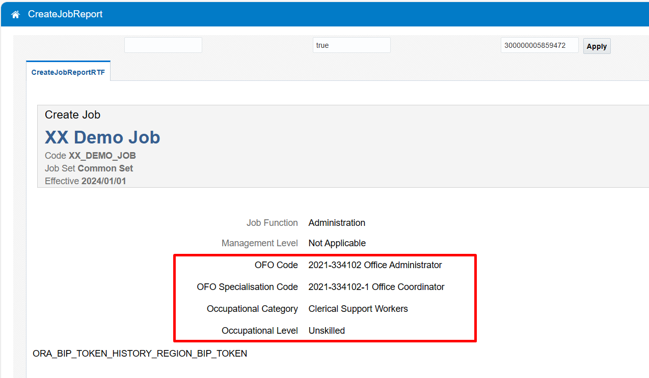Click the empty parameter input field

click(x=163, y=45)
